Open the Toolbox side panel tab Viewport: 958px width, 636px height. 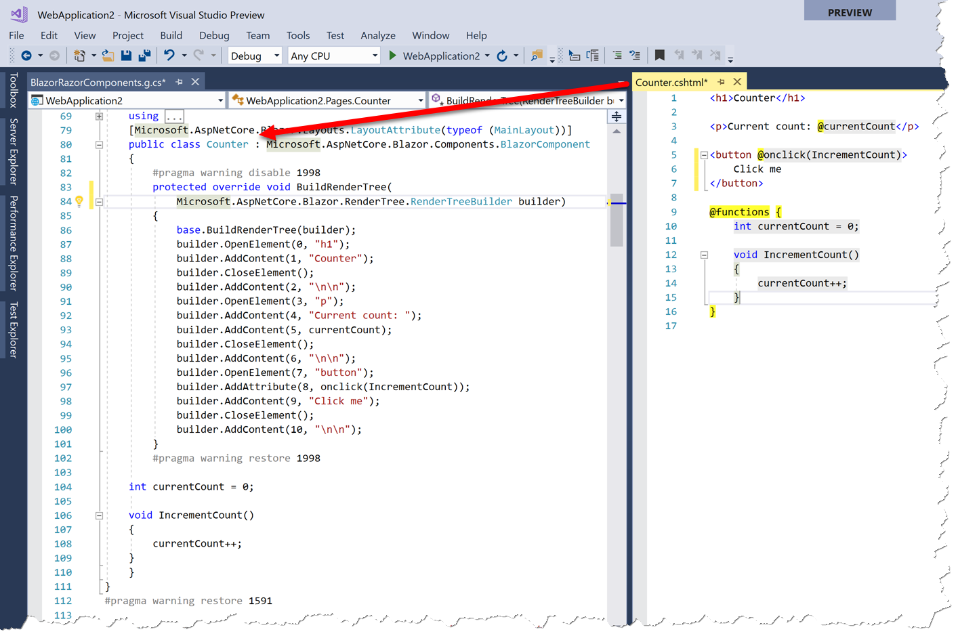click(x=13, y=90)
